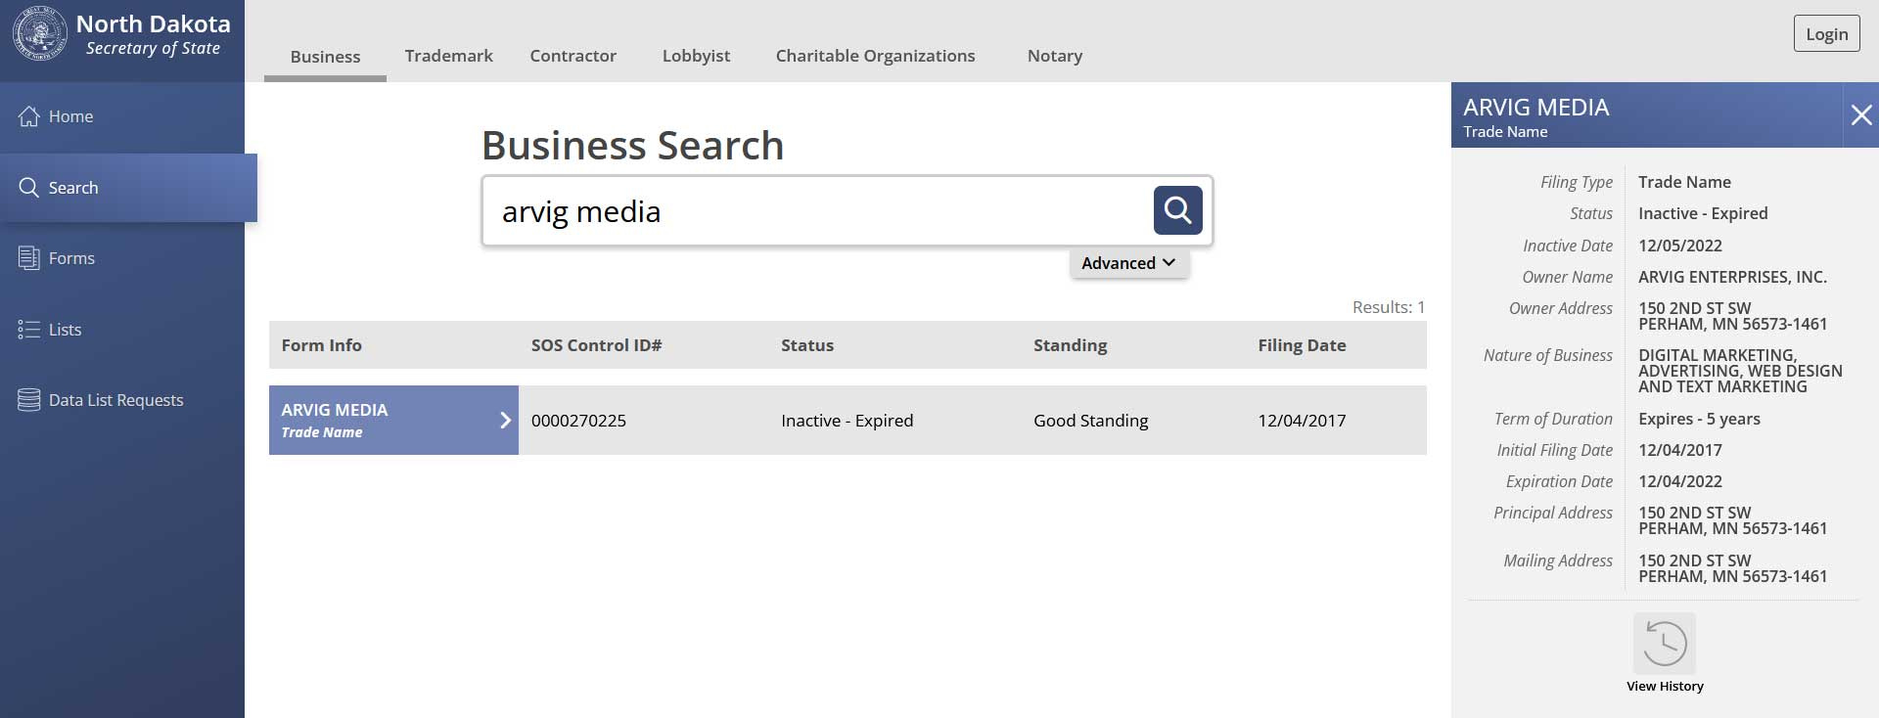Switch to the Business tab
This screenshot has height=718, width=1879.
coord(325,57)
